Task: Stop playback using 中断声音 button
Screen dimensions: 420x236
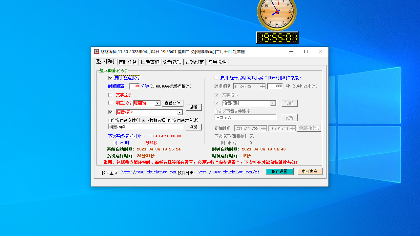Action: [309, 171]
